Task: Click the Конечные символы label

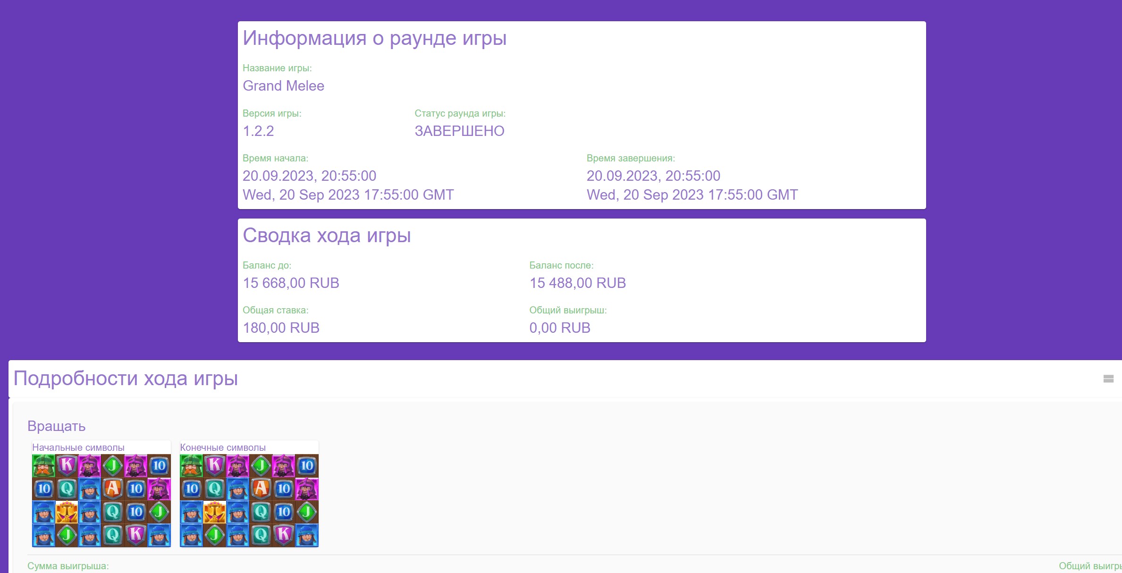Action: [x=223, y=447]
